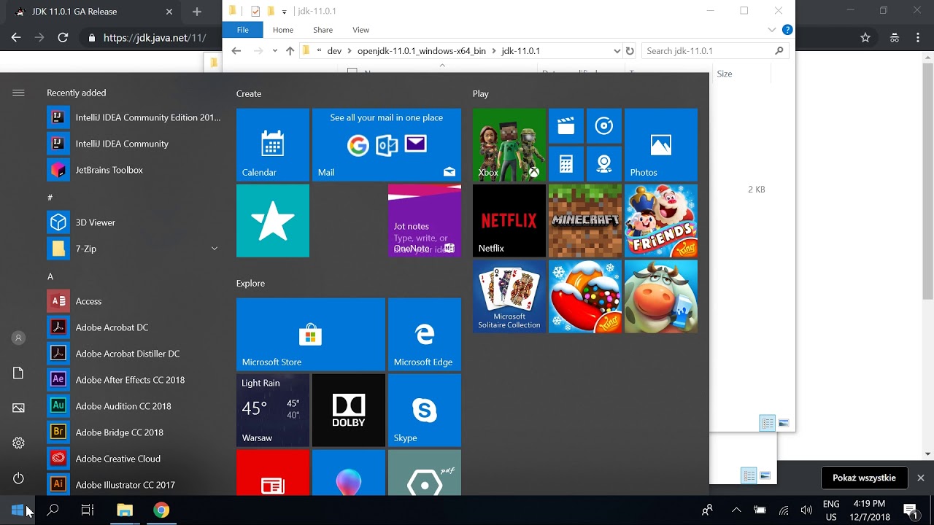
Task: Open Explorer address history dropdown
Action: [x=617, y=51]
